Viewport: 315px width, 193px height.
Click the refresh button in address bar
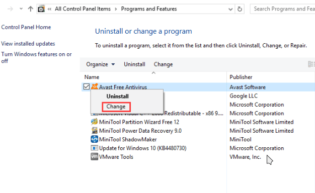240,9
